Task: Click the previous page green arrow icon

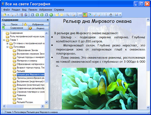Action: tap(37, 15)
